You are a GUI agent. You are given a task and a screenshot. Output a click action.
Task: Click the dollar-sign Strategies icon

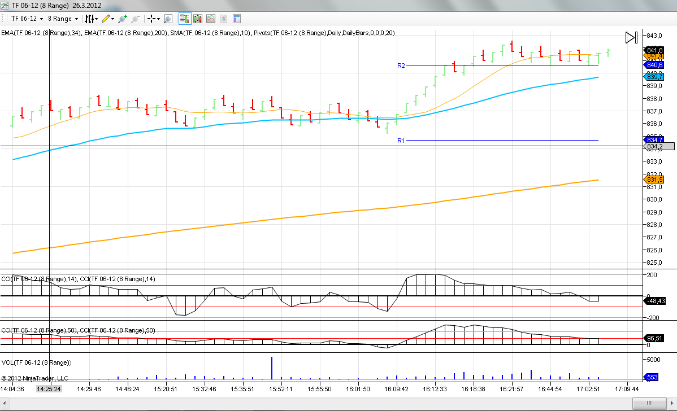[x=224, y=19]
